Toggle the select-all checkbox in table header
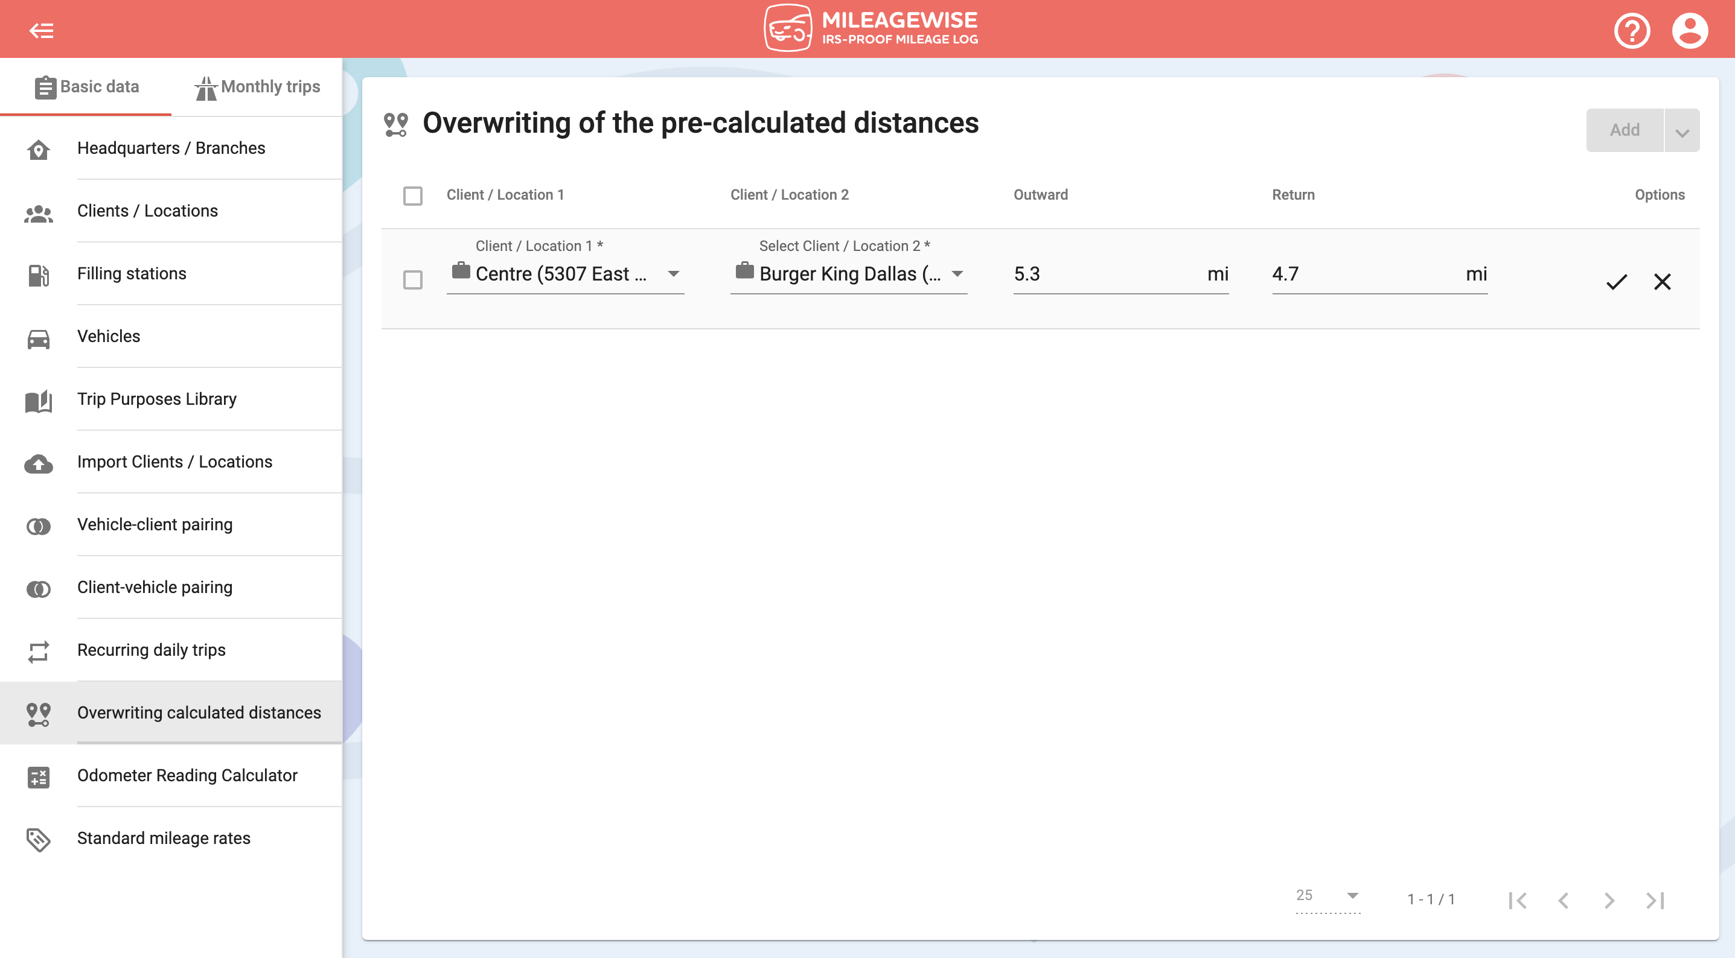Viewport: 1735px width, 958px height. (412, 196)
